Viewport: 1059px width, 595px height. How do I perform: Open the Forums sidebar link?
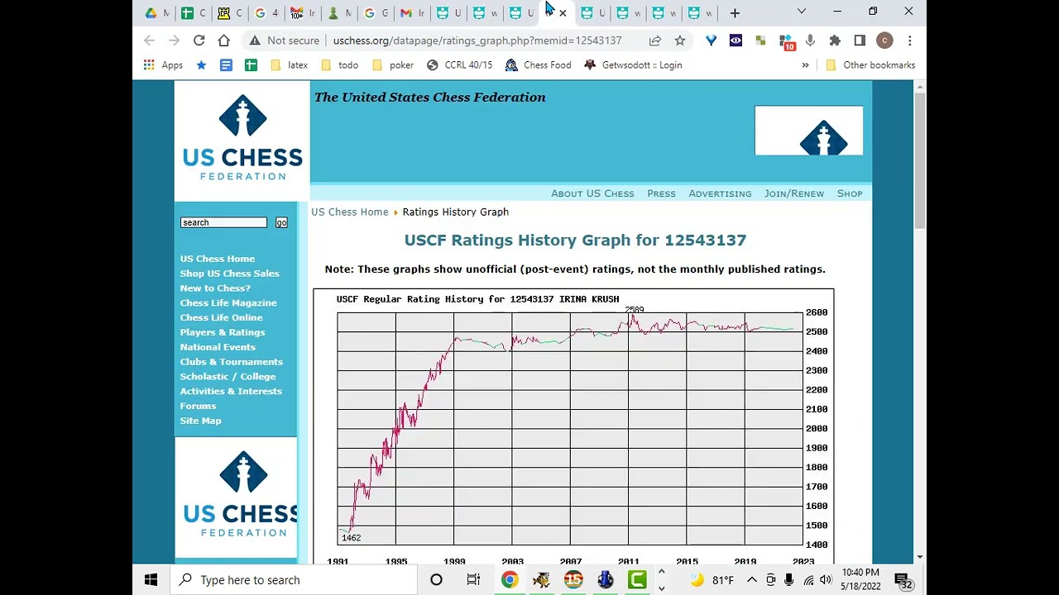point(198,407)
